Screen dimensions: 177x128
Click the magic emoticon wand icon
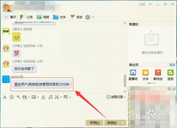18,97
